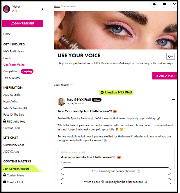Vote 'Yass! I'm ready for get my ghoul on'
This screenshot has height=193, width=180.
[116, 171]
